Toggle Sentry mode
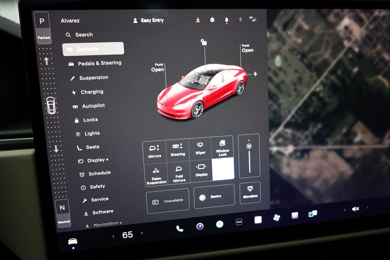This screenshot has height=260, width=390. coord(214,197)
